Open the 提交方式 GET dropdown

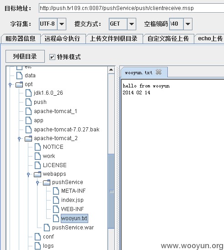coord(132,24)
